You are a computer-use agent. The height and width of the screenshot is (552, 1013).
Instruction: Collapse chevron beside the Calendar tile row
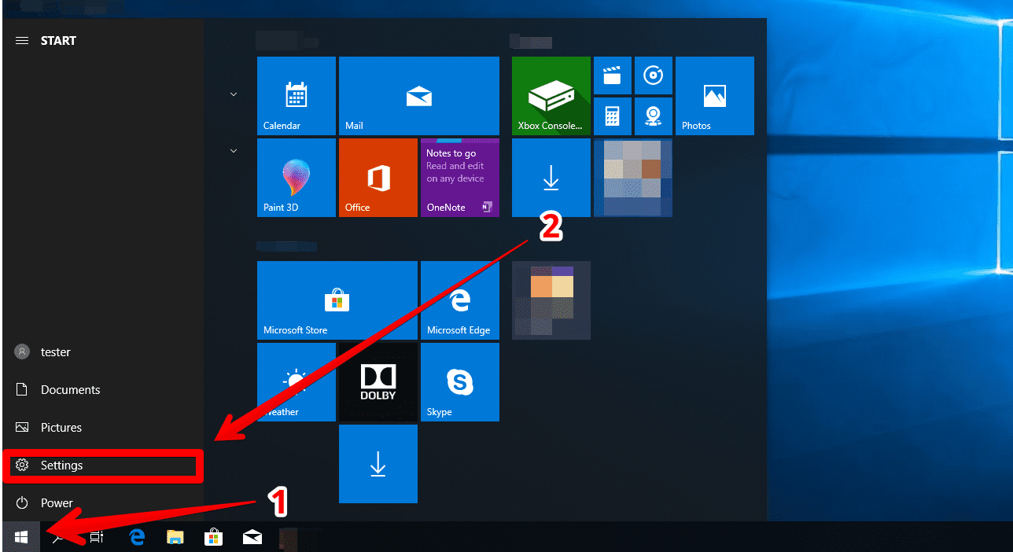click(x=234, y=94)
